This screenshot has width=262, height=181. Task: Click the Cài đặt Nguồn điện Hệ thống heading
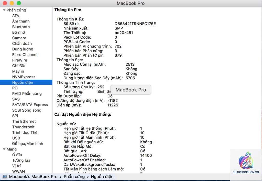(x=83, y=115)
